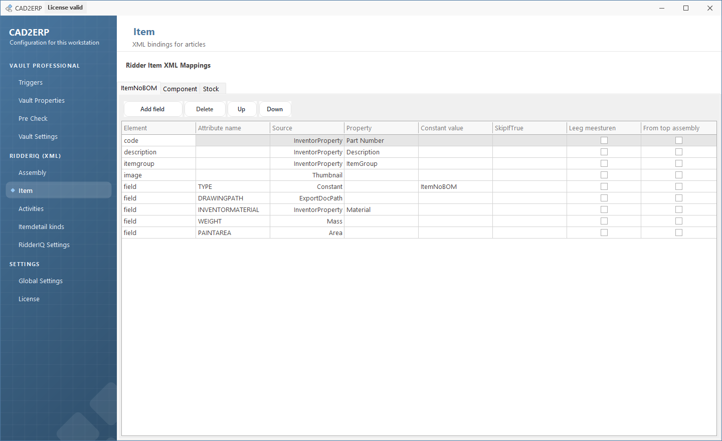Toggle Leeg meesturen checkbox for code row
The height and width of the screenshot is (441, 722).
point(604,140)
